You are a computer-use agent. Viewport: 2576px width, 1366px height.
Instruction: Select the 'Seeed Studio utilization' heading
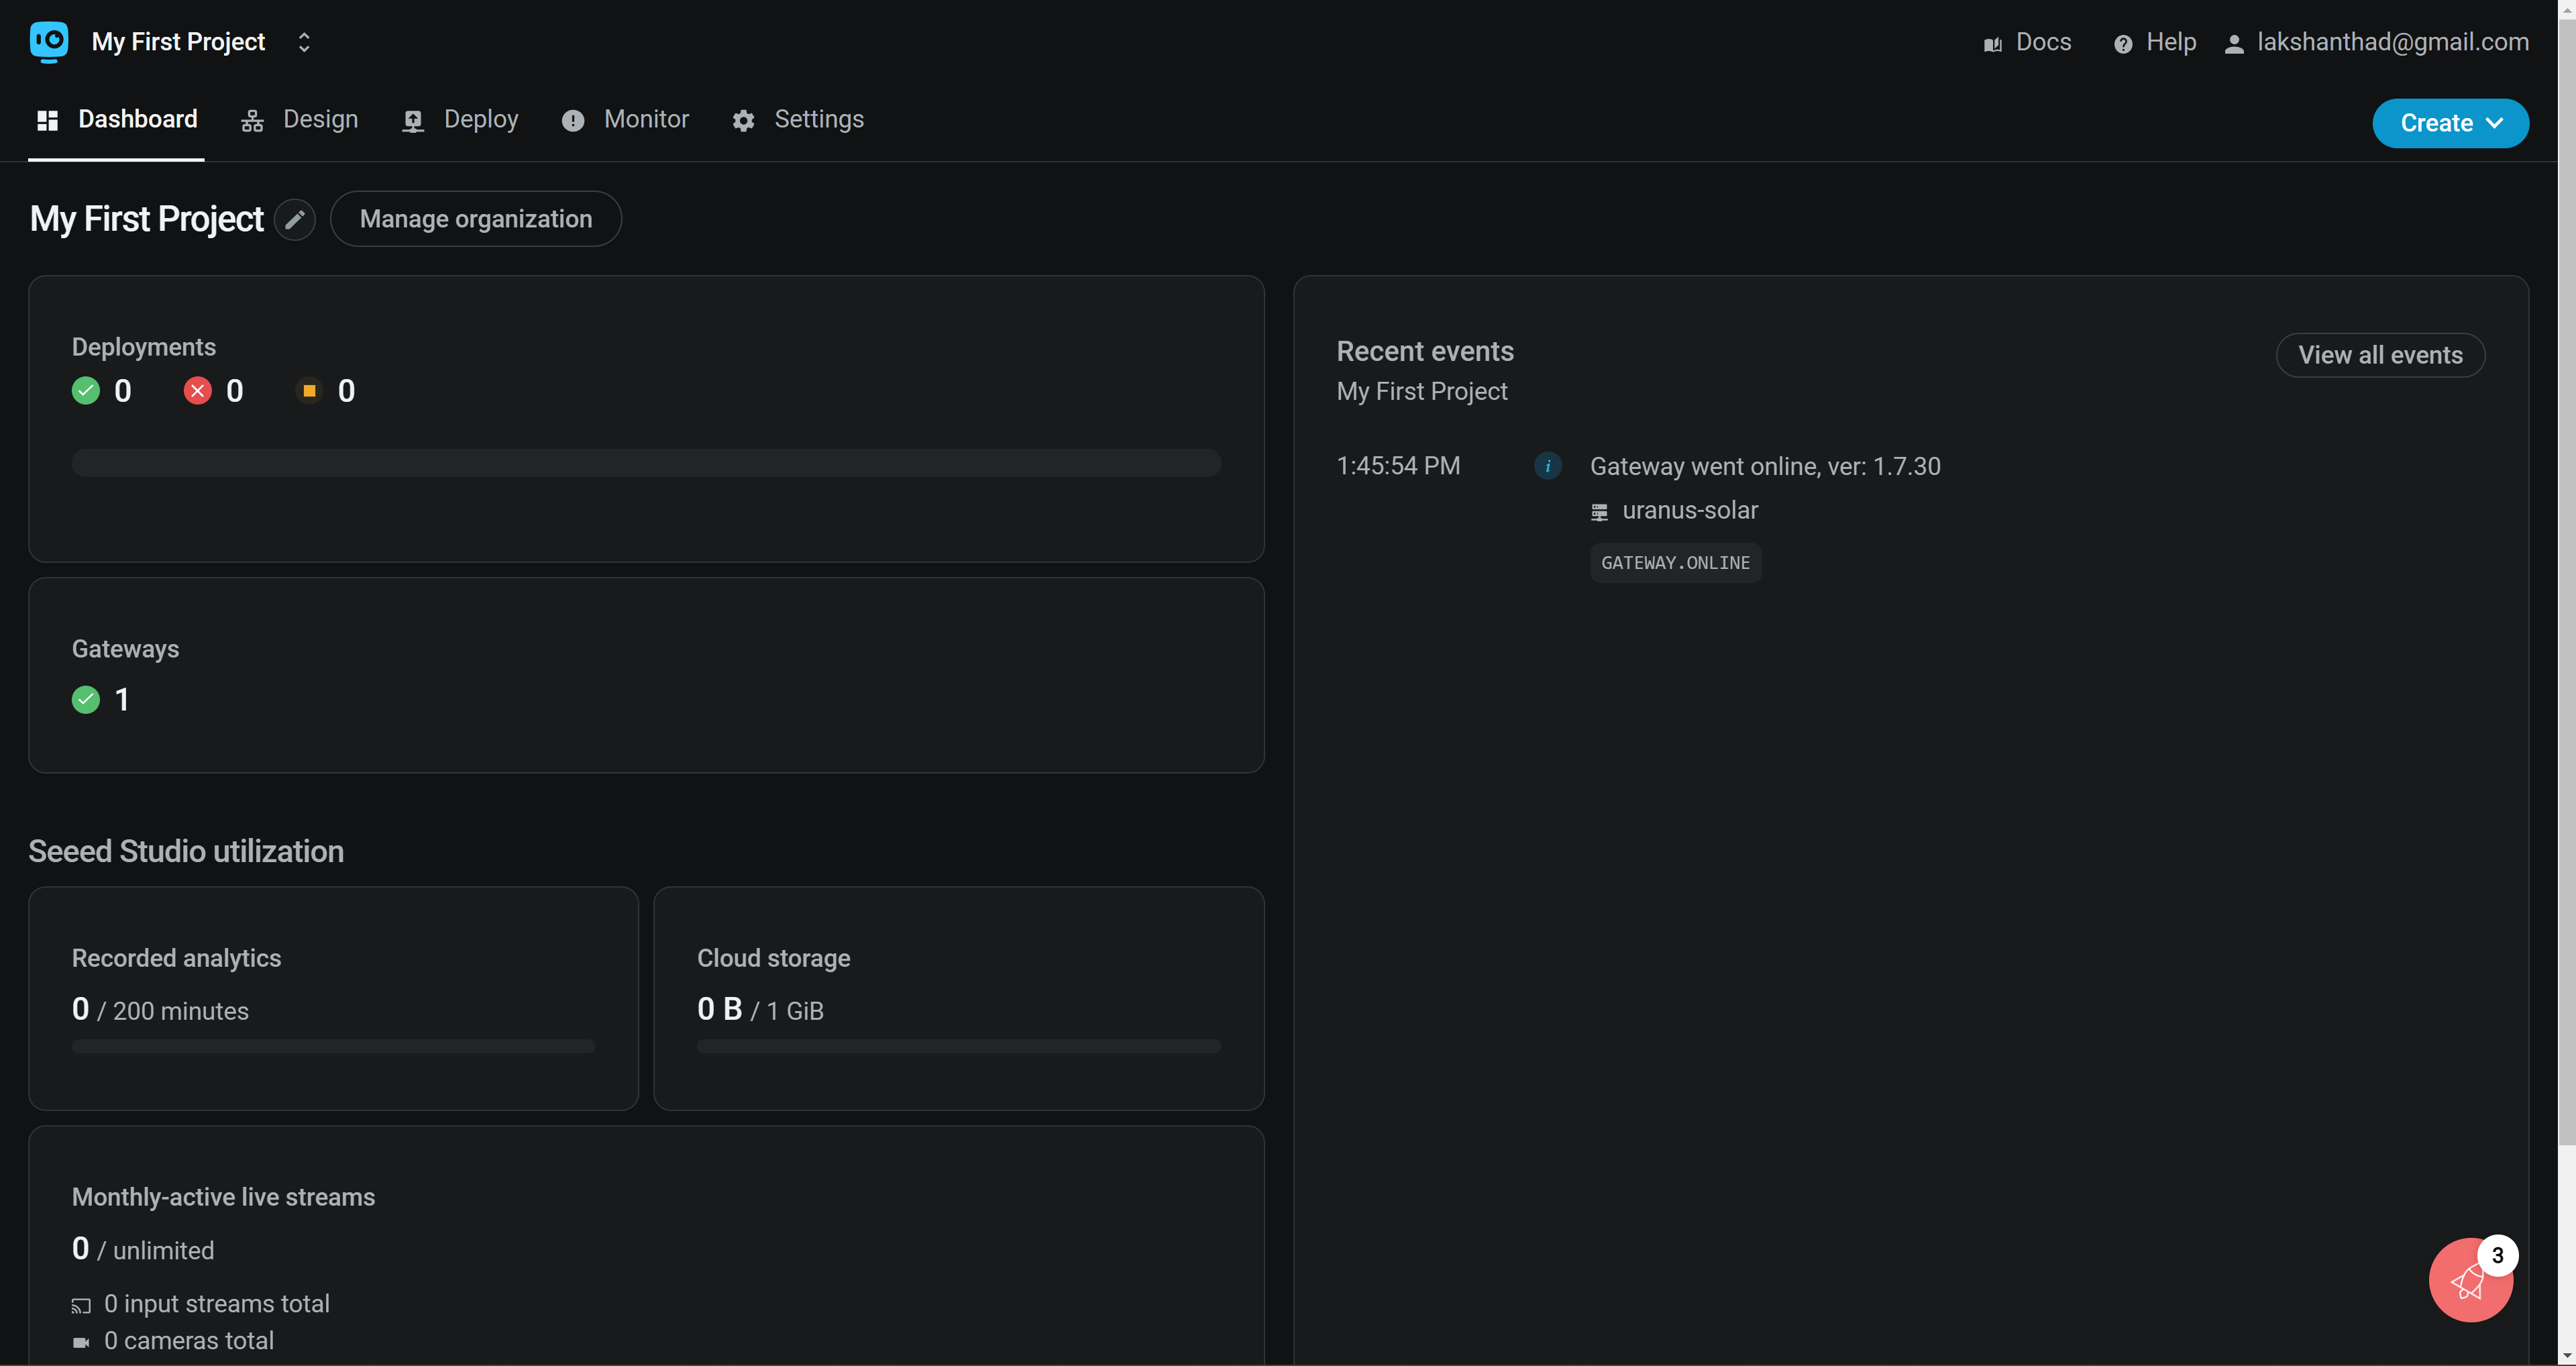(x=186, y=851)
